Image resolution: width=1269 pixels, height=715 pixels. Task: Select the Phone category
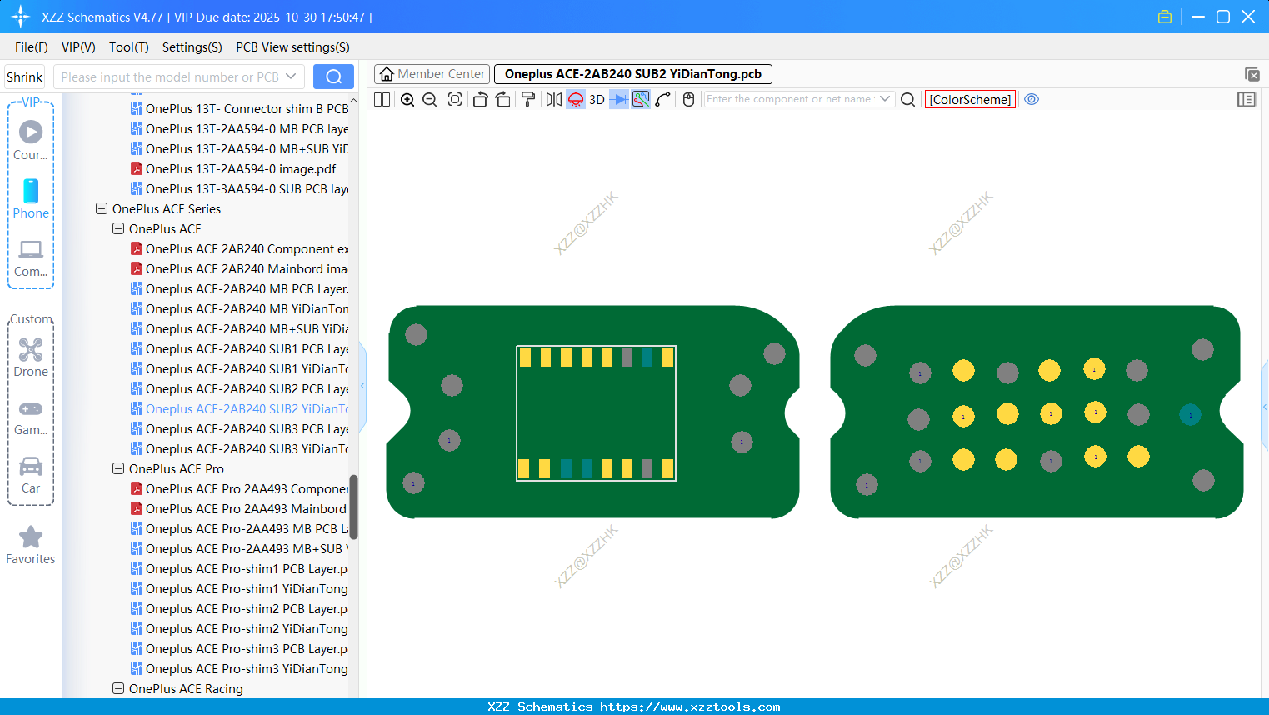coord(31,199)
